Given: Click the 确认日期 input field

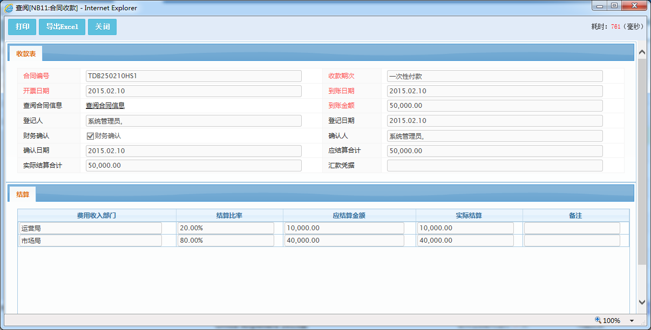Looking at the screenshot, I should (194, 151).
